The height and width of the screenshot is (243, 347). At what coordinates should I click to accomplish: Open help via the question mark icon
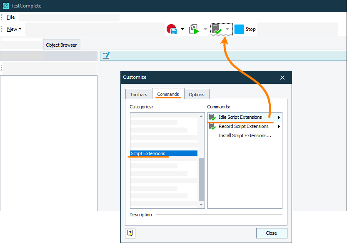pos(130,233)
